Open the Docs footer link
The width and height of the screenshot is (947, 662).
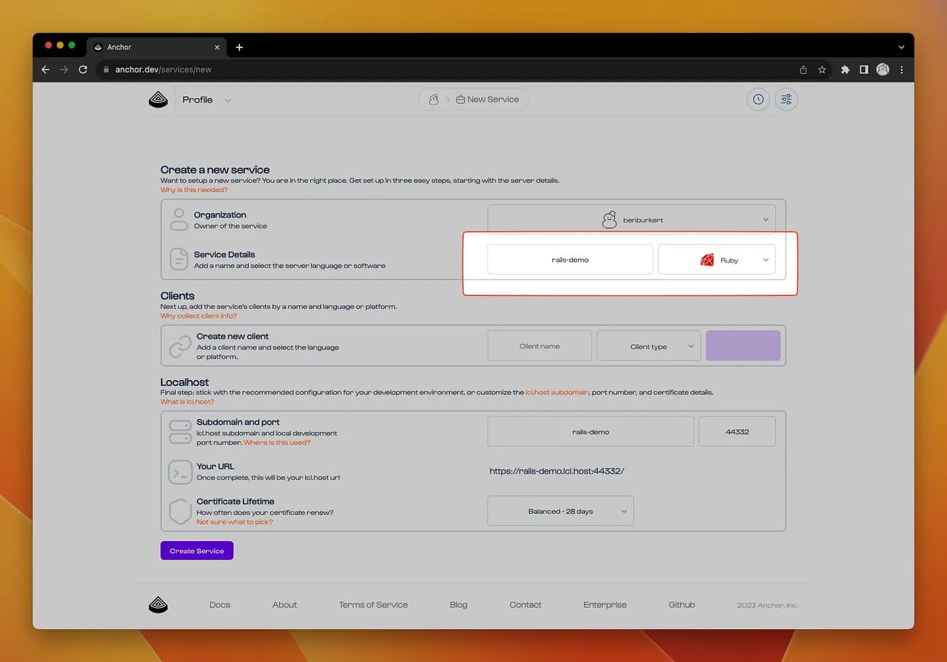(x=220, y=605)
